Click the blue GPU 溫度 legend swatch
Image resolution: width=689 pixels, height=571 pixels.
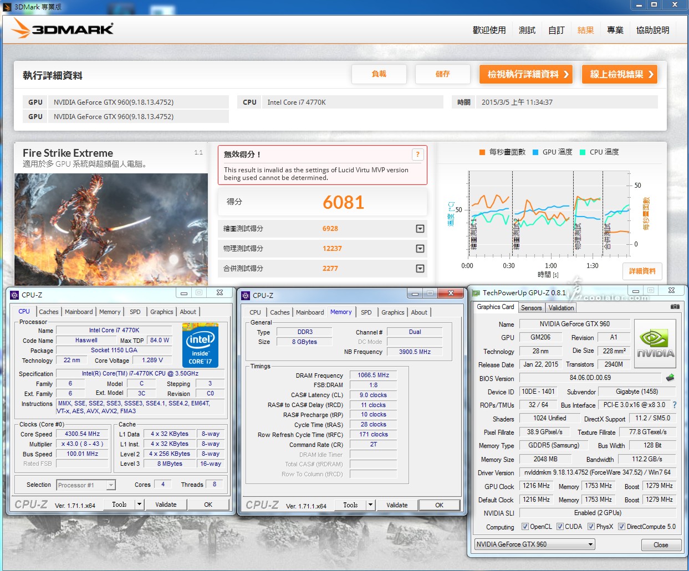click(535, 152)
